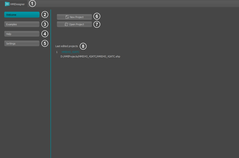Viewport: 239px width, 158px height.
Task: Click the HMIDesigner title text
Action: [17, 4]
